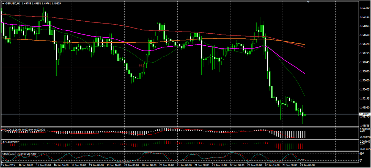This screenshot has height=168, width=371.
Task: Click the AO scale value -0.011077
Action: tap(364, 149)
